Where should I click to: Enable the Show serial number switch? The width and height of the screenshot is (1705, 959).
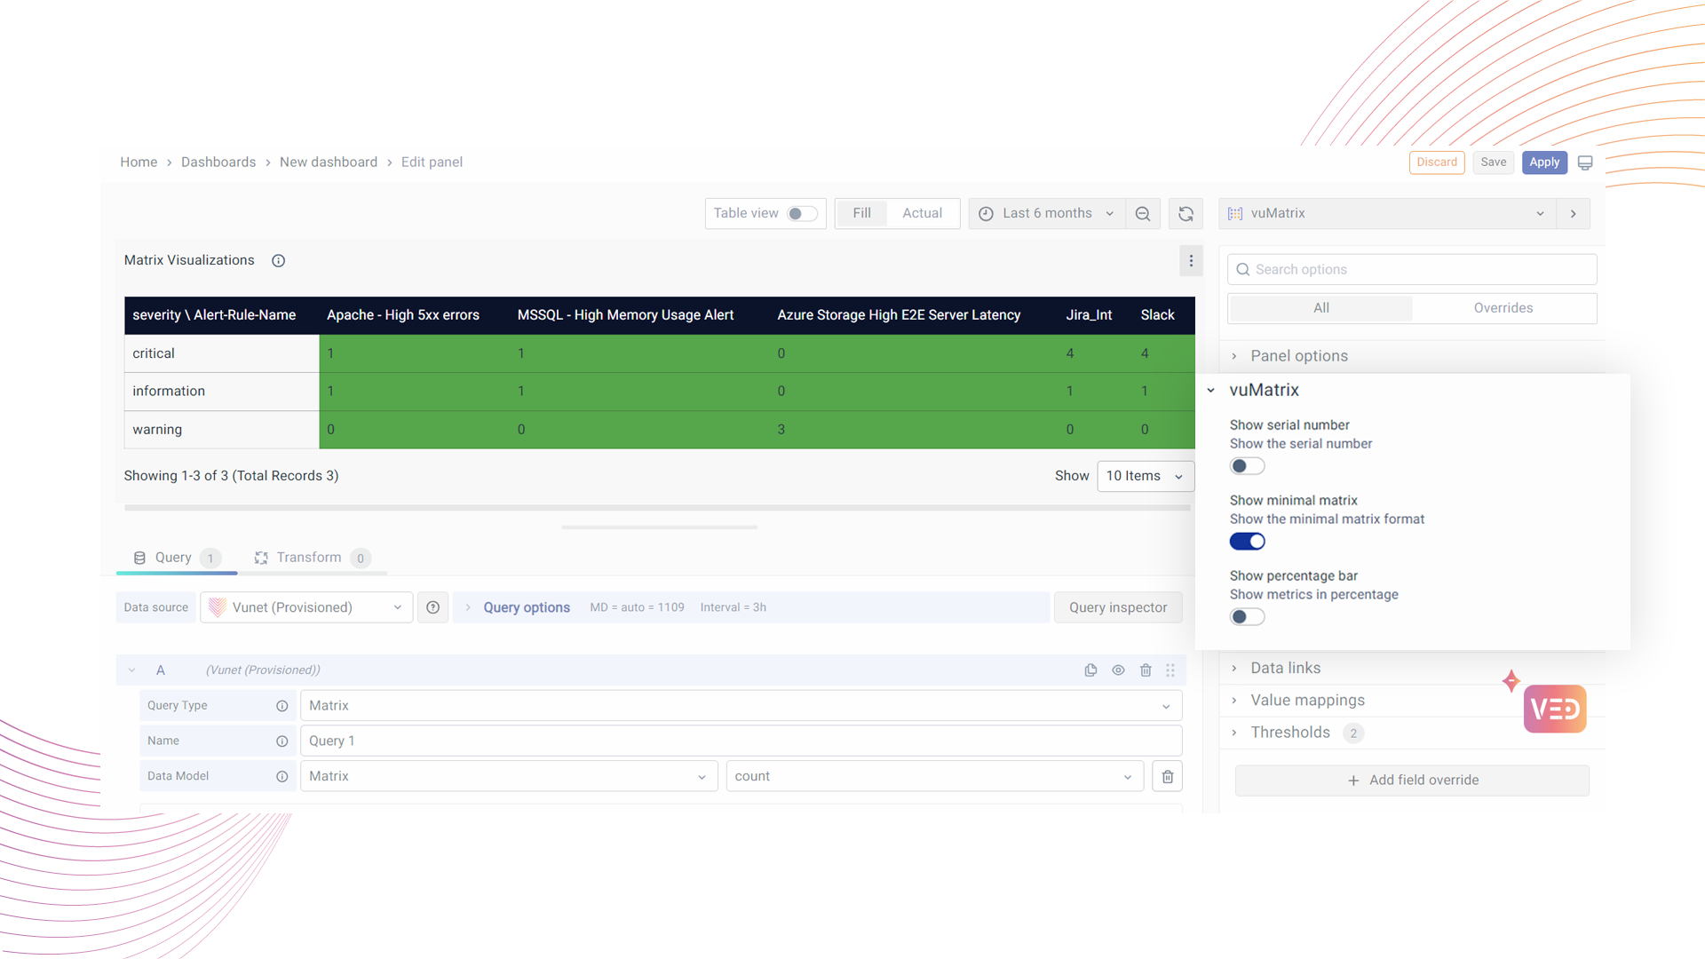(x=1247, y=466)
